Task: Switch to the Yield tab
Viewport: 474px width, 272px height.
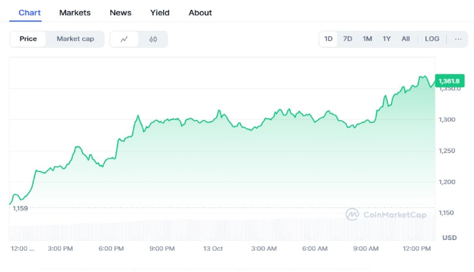Action: [159, 12]
